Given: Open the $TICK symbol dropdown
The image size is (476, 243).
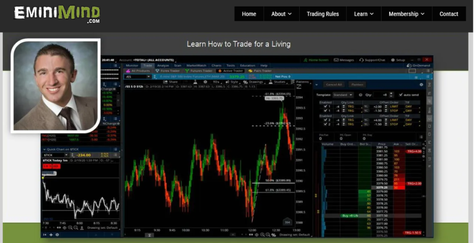Looking at the screenshot, I should point(66,155).
